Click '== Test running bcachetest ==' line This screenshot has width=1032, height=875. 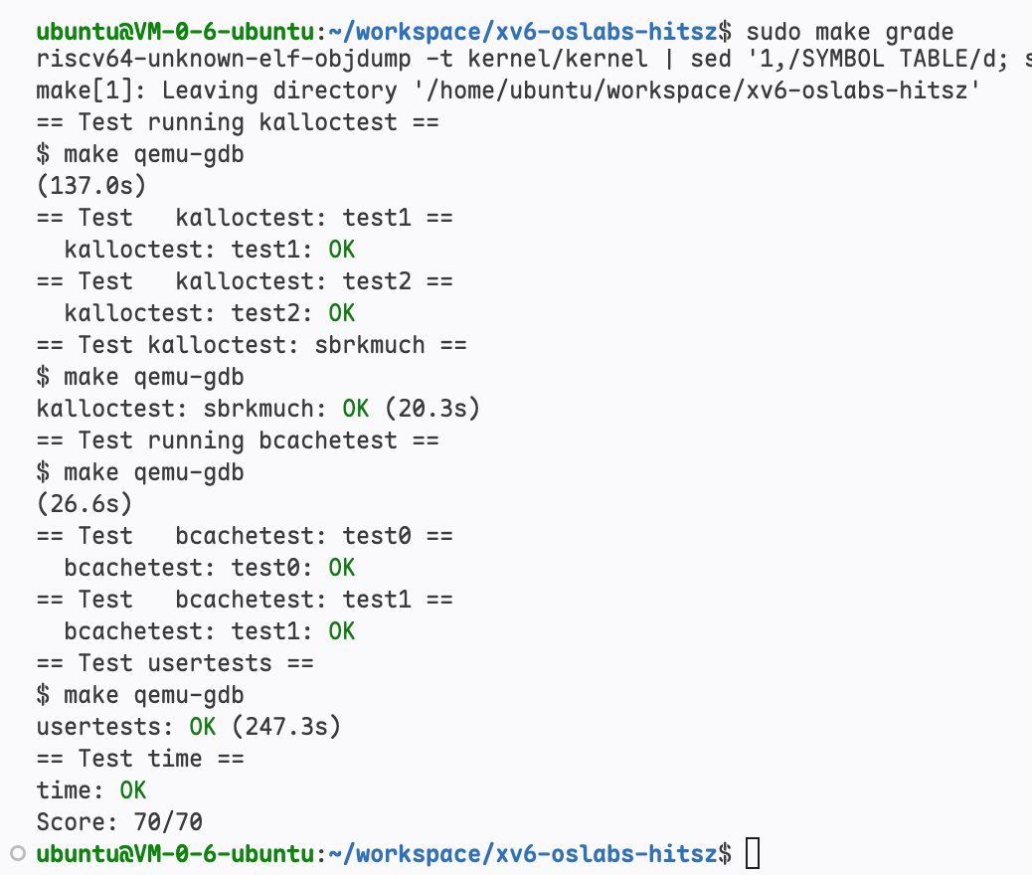coord(238,440)
